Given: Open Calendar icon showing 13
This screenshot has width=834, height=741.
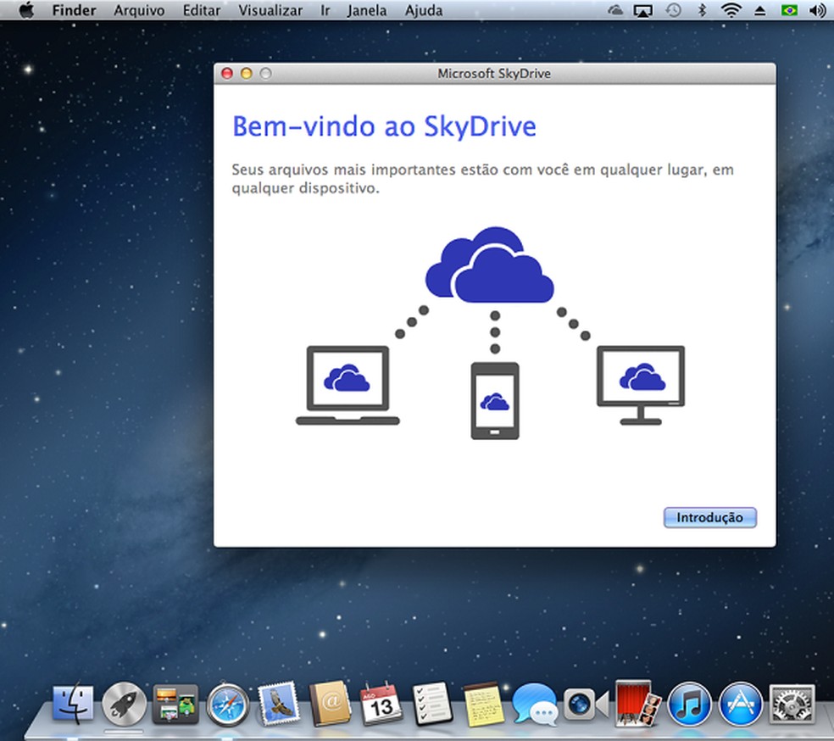Looking at the screenshot, I should (381, 705).
